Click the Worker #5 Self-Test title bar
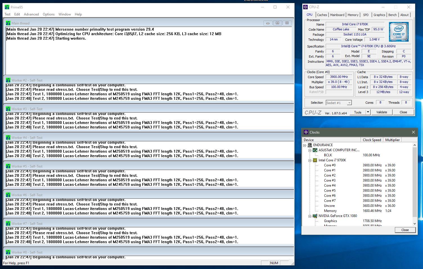 (148, 166)
